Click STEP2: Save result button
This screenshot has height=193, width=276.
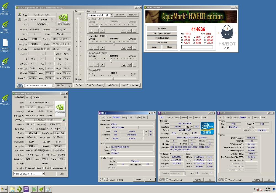162,38
